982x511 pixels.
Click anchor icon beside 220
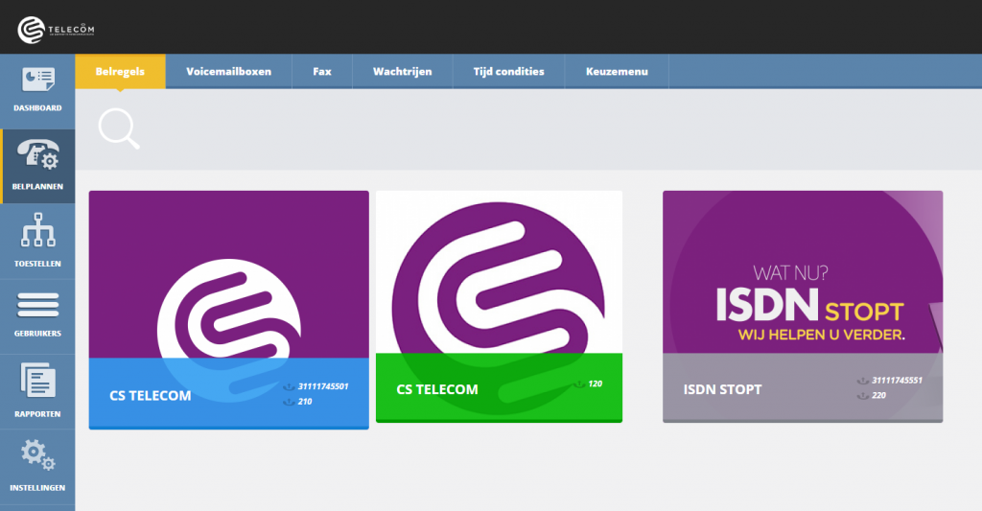(862, 396)
